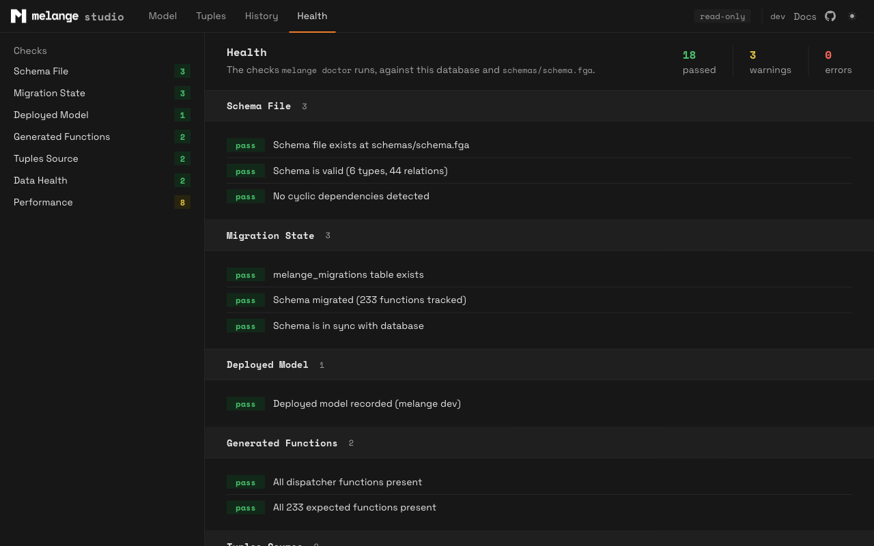Screen dimensions: 874x546
Task: Click the 'melange doctor' code text
Action: pyautogui.click(x=316, y=70)
